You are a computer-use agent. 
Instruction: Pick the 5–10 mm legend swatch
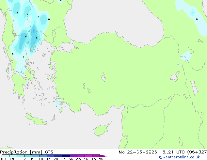click(36, 156)
